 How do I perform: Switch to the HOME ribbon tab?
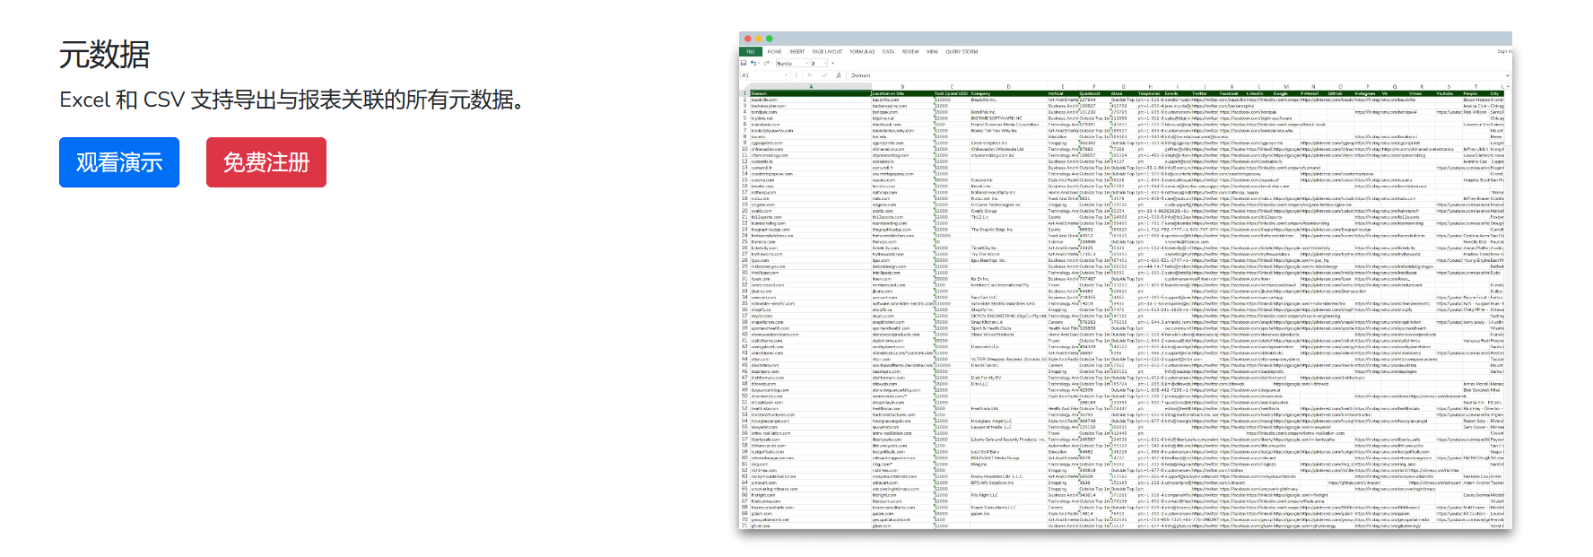point(774,51)
